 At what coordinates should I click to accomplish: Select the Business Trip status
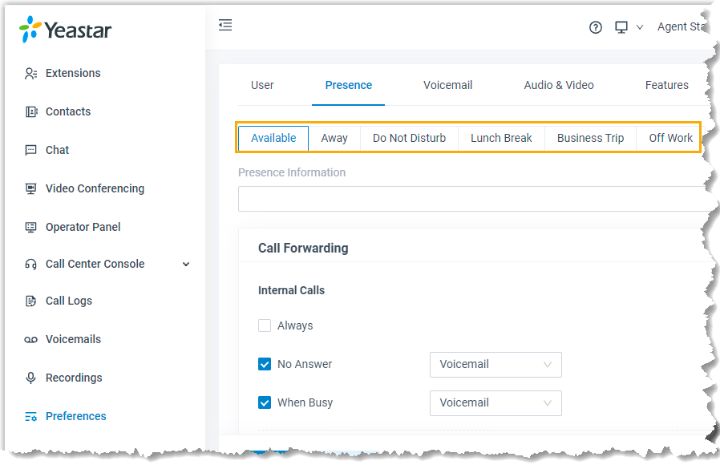point(590,138)
